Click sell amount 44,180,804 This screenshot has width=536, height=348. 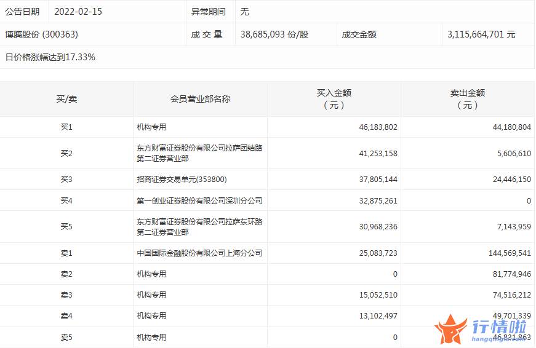(x=512, y=127)
